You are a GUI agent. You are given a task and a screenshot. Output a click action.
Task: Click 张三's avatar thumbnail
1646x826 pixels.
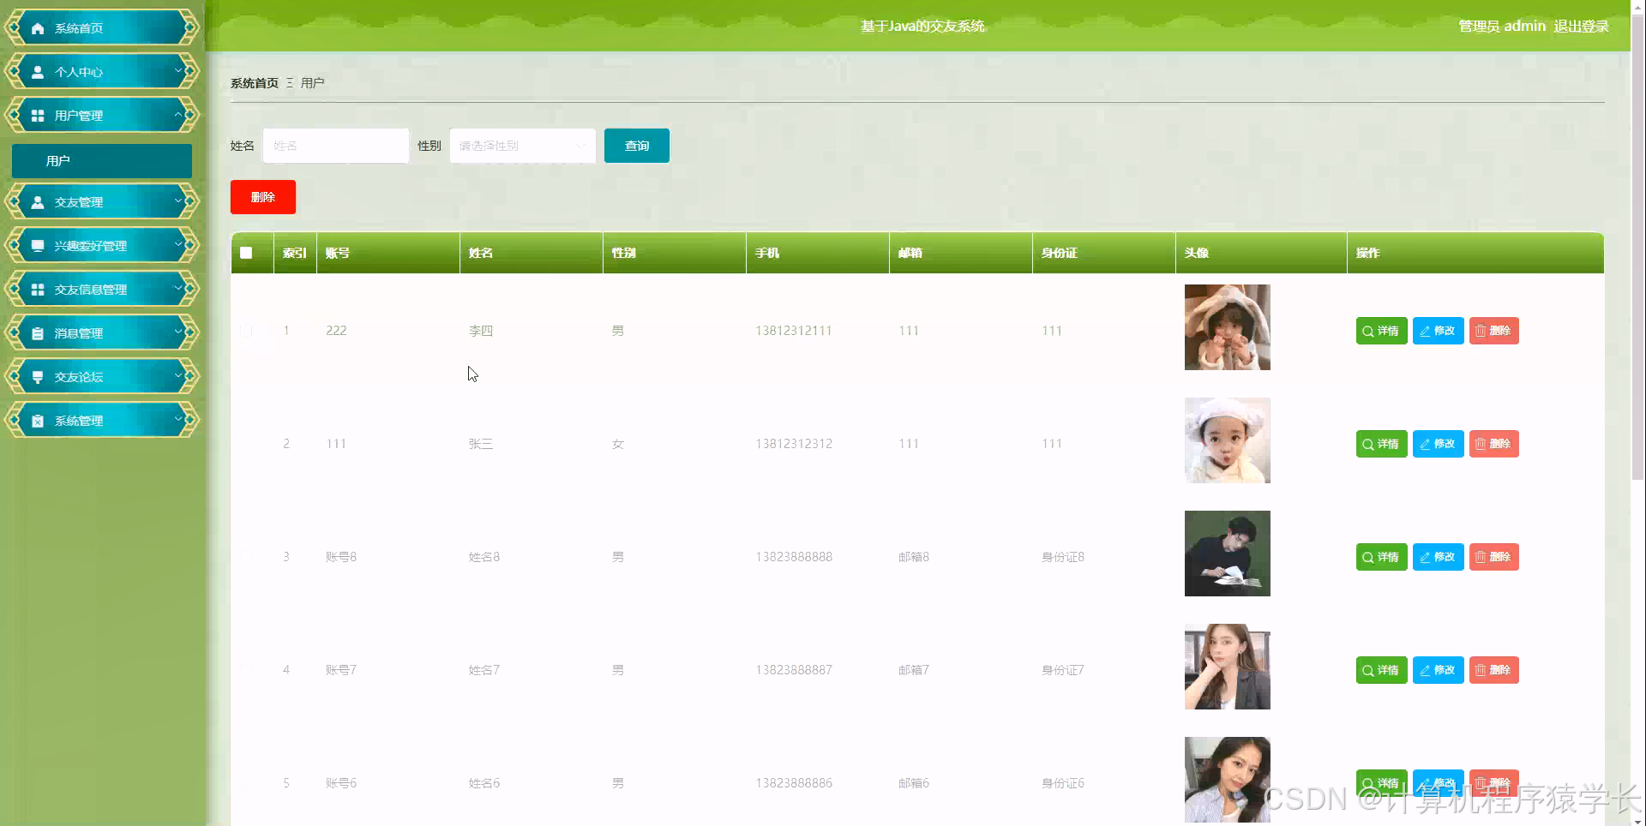pyautogui.click(x=1228, y=440)
